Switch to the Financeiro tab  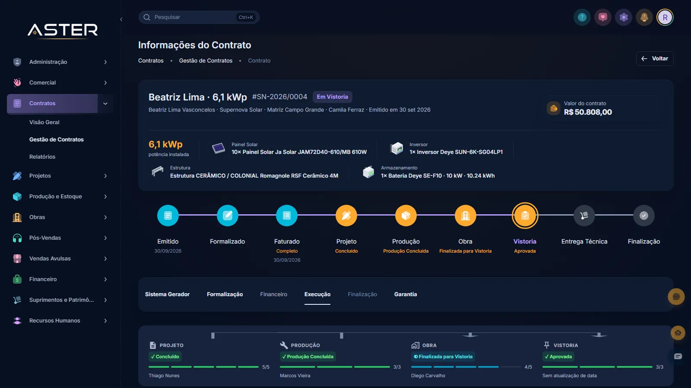[x=273, y=294]
